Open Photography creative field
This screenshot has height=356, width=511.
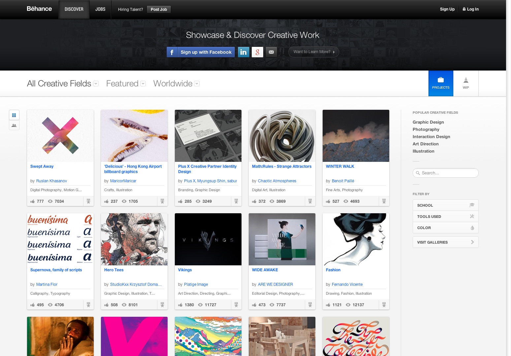click(x=426, y=130)
